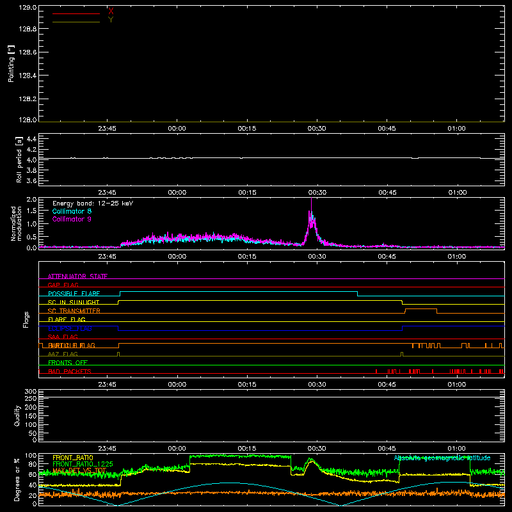Viewport: 512px width, 512px height.
Task: Click the 'Roll period [s]' axis title
Action: pyautogui.click(x=19, y=159)
